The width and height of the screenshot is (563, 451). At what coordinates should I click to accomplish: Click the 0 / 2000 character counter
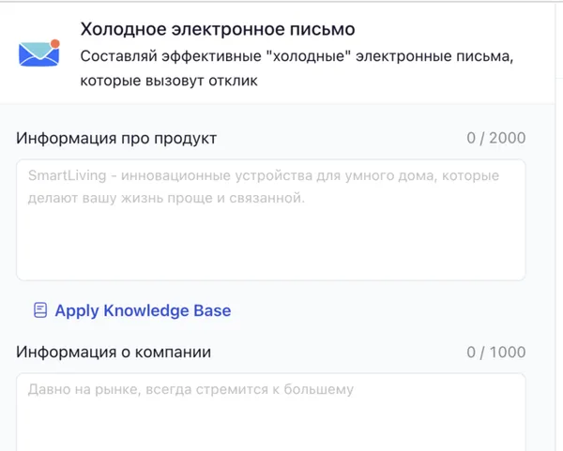[495, 138]
